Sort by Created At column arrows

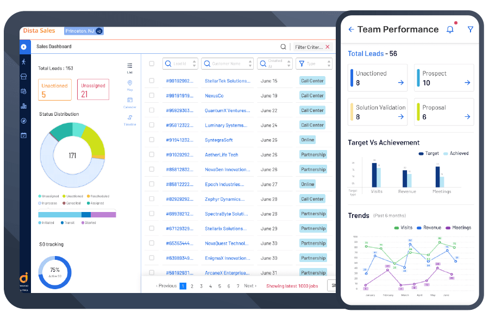pos(289,64)
